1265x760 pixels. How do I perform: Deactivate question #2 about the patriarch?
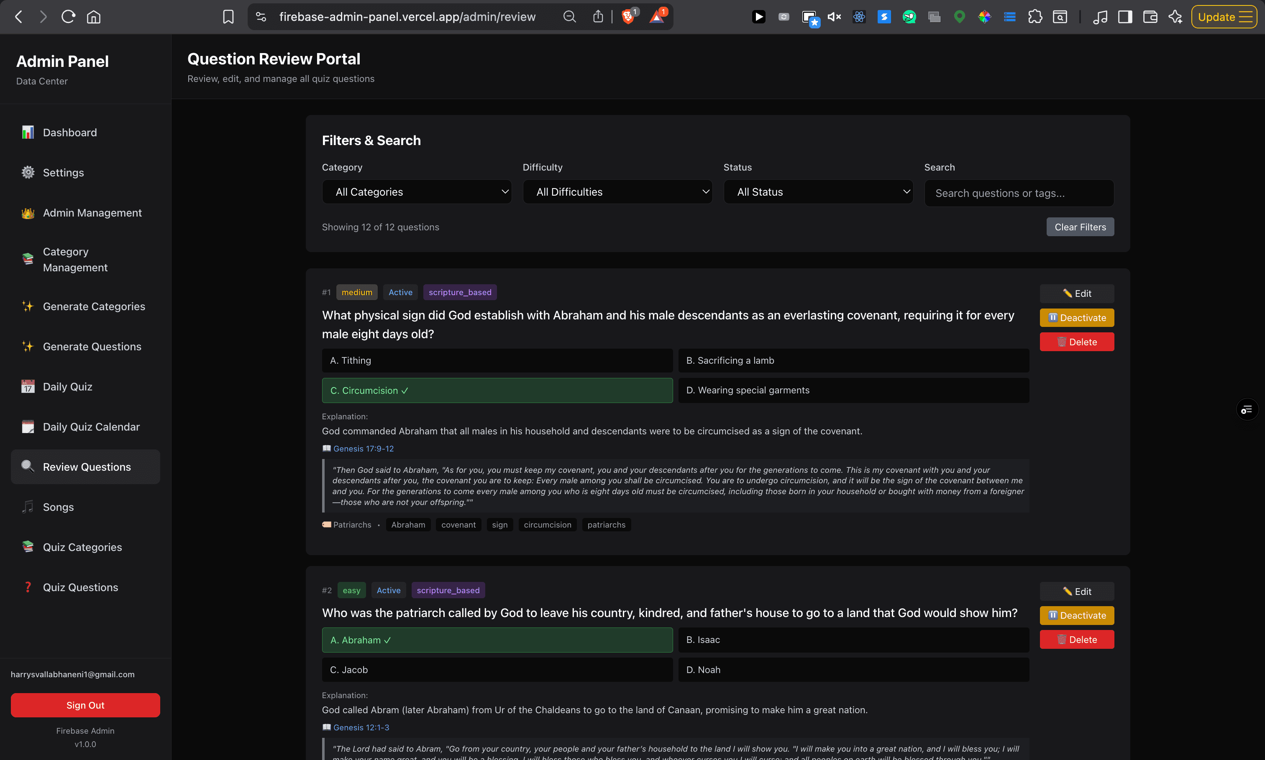[1076, 615]
